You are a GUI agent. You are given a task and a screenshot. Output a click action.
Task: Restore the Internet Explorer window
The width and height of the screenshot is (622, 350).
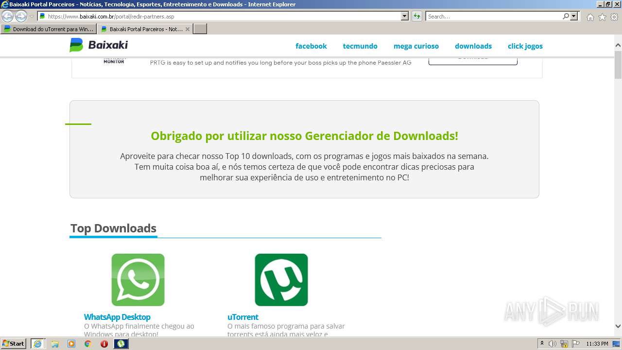point(607,4)
